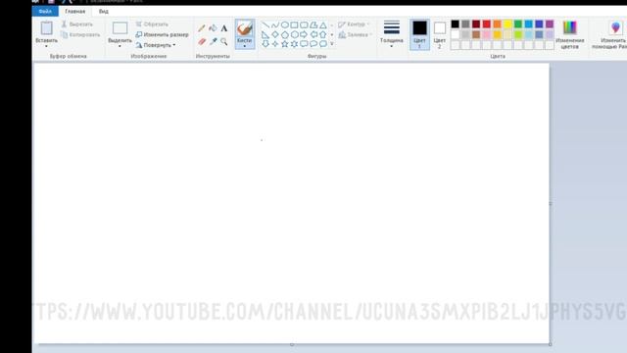Open the Вставить dropdown arrow
This screenshot has width=627, height=353.
pyautogui.click(x=46, y=46)
